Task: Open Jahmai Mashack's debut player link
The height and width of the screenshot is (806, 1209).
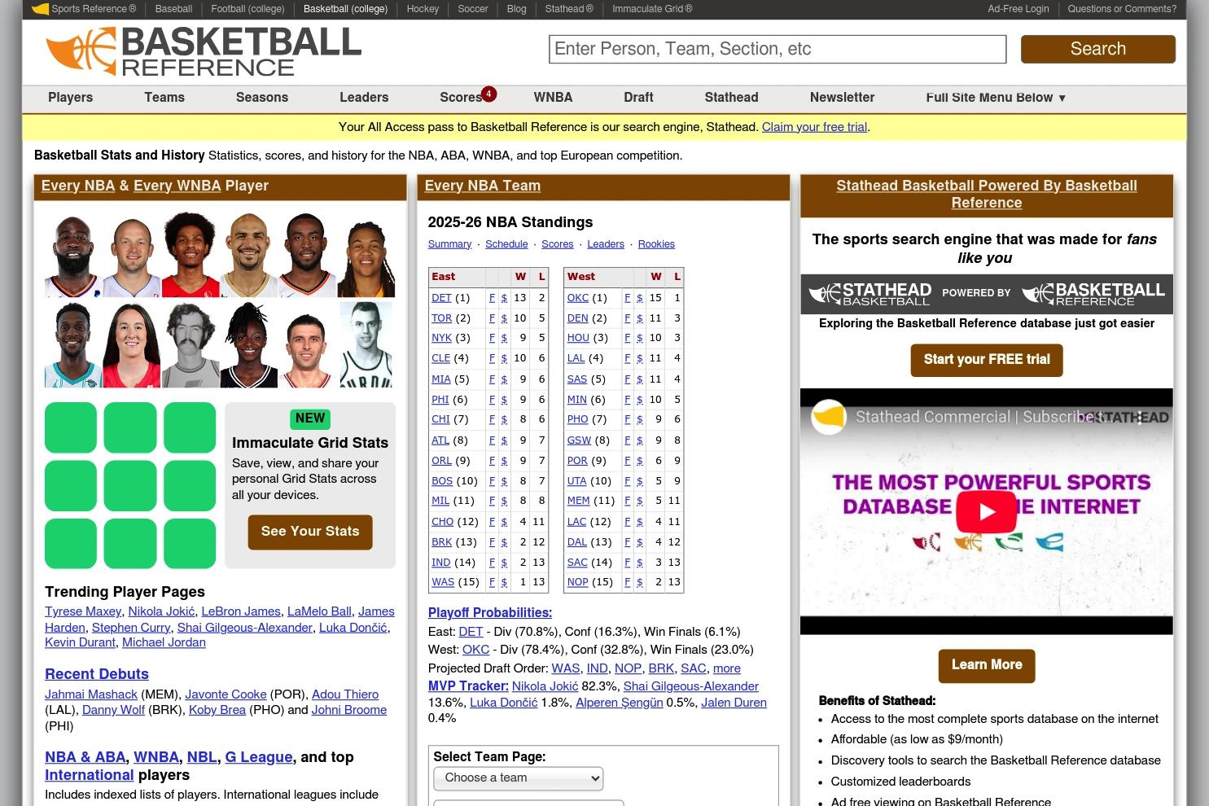Action: pyautogui.click(x=91, y=694)
